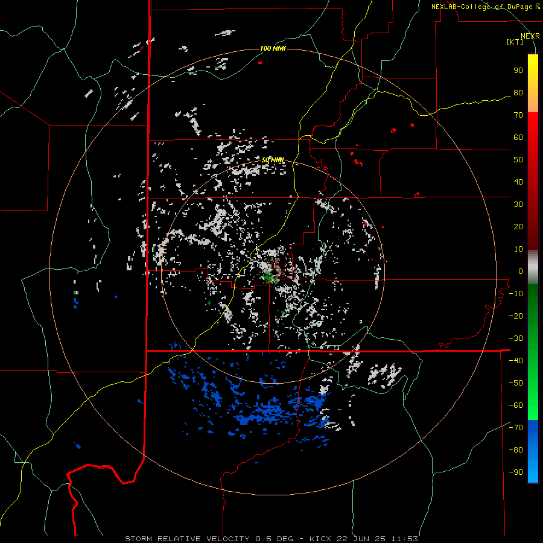Click the 80 value on the velocity scale
The height and width of the screenshot is (543, 543).
518,93
